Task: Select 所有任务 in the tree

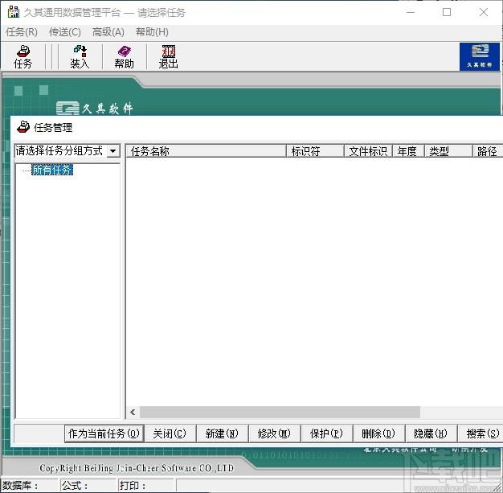Action: 52,170
